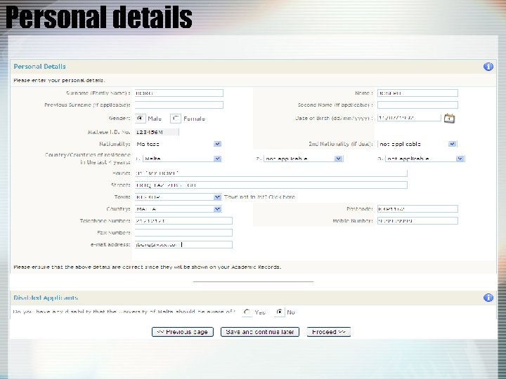Click the 'Disabled Applicants' section heading
Screen dimensions: 506x379
[x=46, y=298]
